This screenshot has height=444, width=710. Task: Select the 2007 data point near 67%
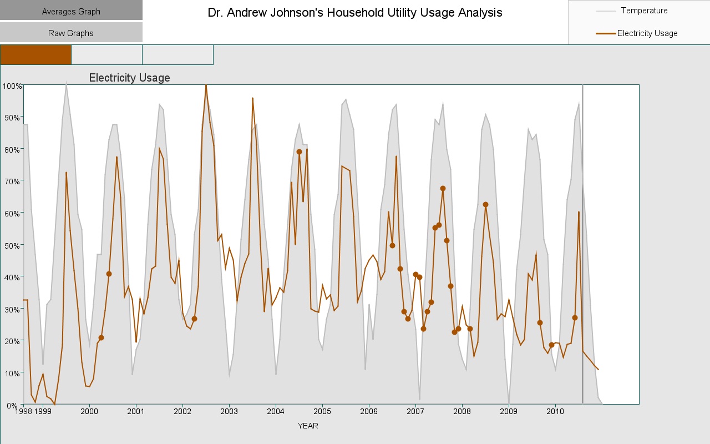tap(443, 188)
